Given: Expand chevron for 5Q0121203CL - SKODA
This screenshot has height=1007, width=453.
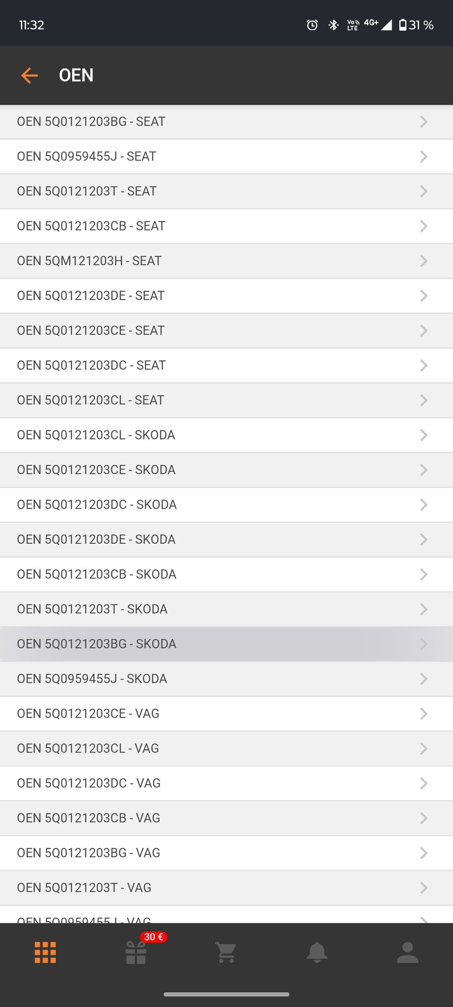Looking at the screenshot, I should point(423,435).
